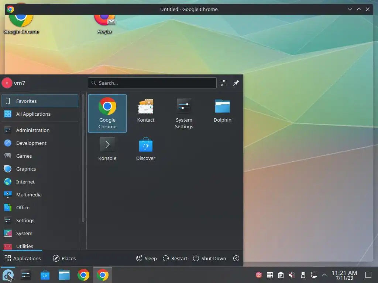
Task: Open the network connection tray icon
Action: coord(314,275)
